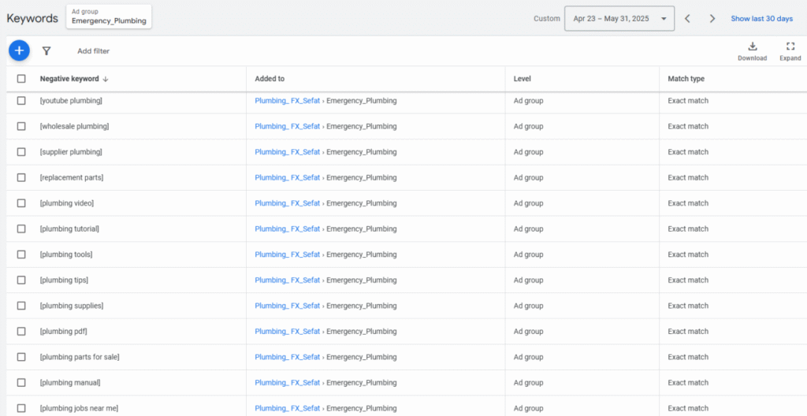
Task: Sort by Negative keyword column arrow
Action: click(x=106, y=79)
